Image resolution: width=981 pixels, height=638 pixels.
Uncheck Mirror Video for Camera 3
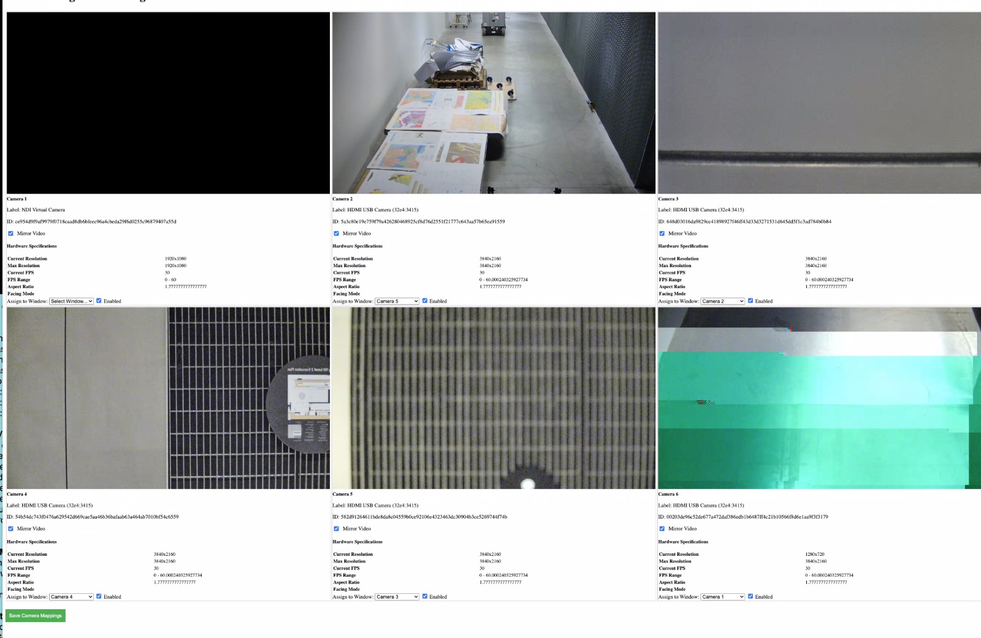coord(662,234)
